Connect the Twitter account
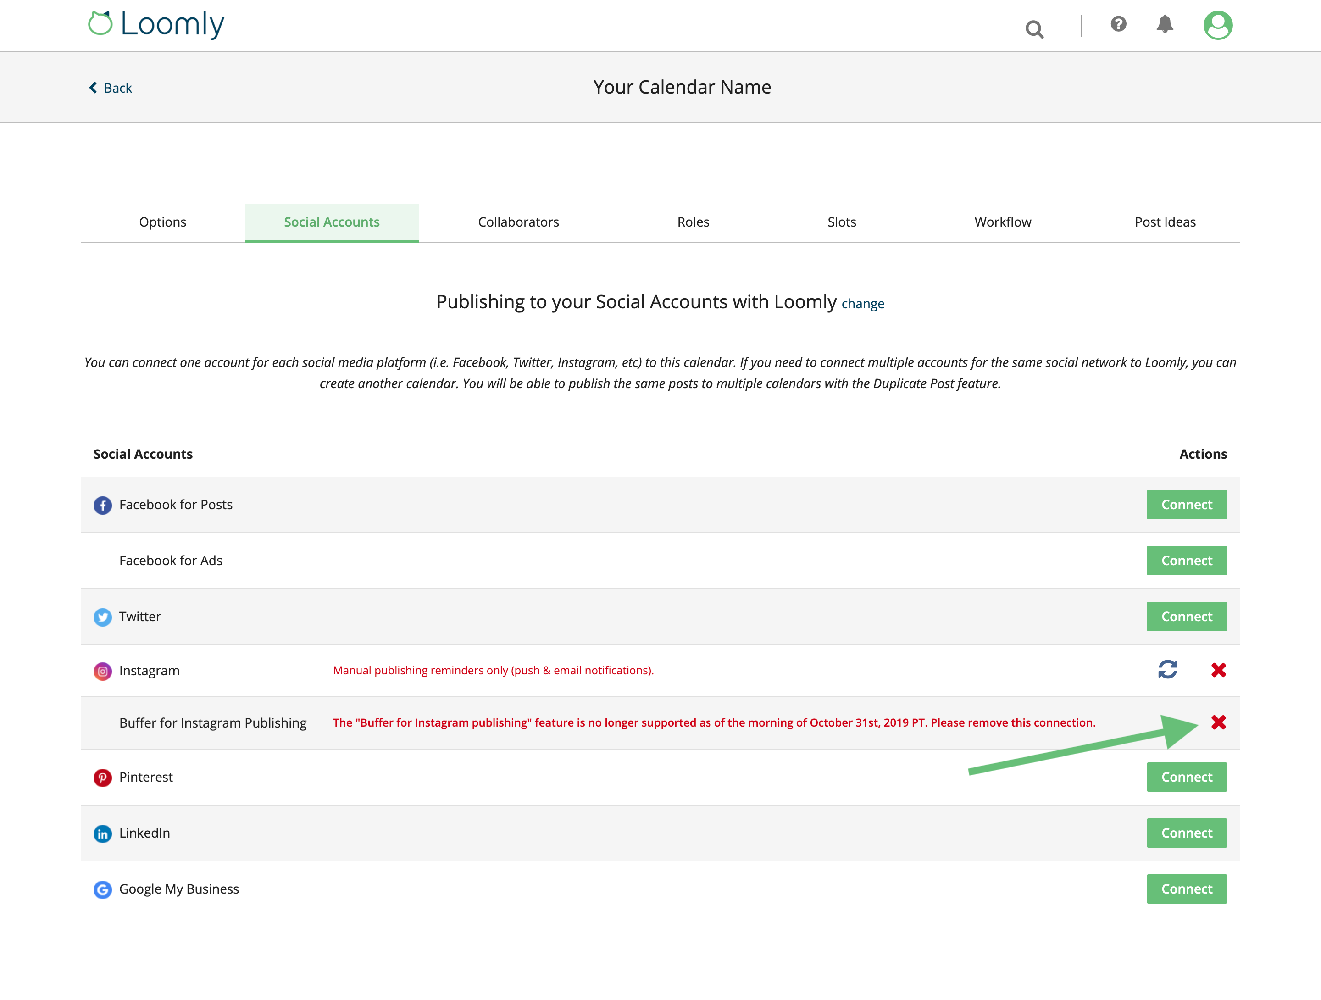Image resolution: width=1321 pixels, height=1000 pixels. pyautogui.click(x=1187, y=616)
